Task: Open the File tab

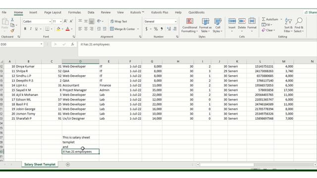Action: [4, 12]
